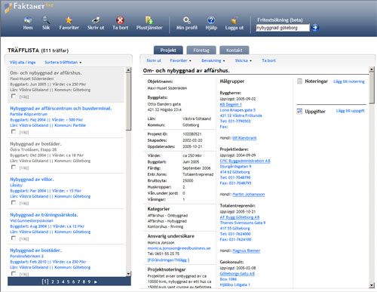This screenshot has width=377, height=292.
Task: Go to results page 5
Action: [x=68, y=282]
